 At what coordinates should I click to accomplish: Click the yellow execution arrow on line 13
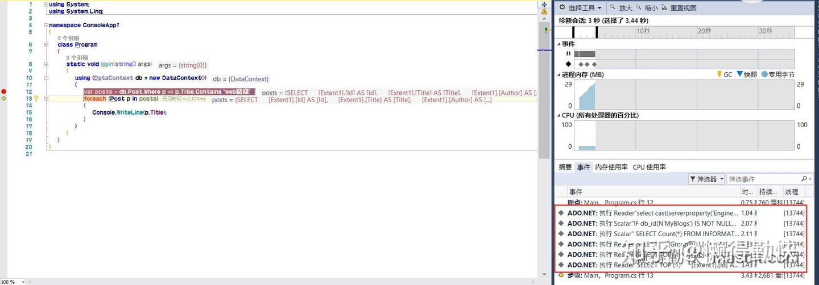coord(4,99)
